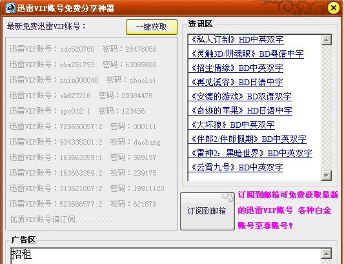Select account row sk827216

coord(81,96)
